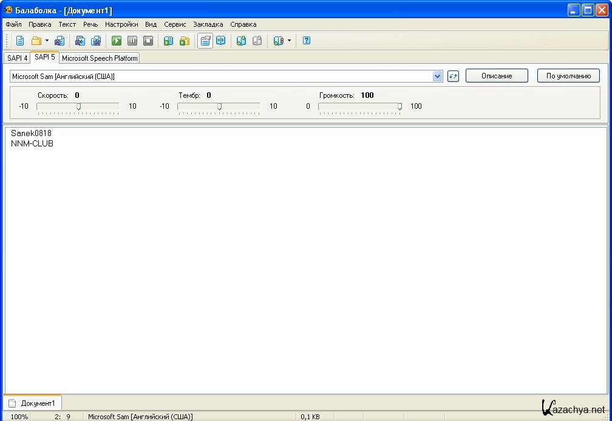Click the По умолчанию button
The image size is (612, 421).
pos(568,76)
